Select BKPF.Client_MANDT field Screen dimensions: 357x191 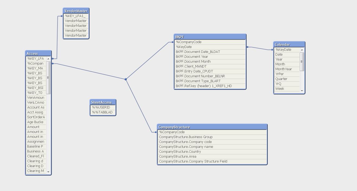[x=210, y=66]
